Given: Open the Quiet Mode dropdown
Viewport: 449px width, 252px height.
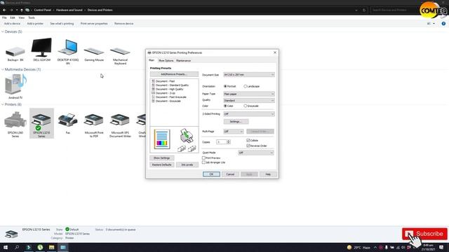Looking at the screenshot, I should [x=255, y=153].
